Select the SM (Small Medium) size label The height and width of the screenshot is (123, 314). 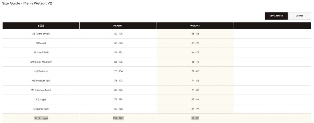pos(41,62)
